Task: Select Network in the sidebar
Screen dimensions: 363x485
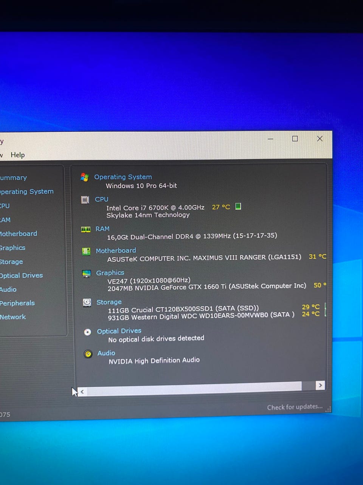Action: point(13,317)
